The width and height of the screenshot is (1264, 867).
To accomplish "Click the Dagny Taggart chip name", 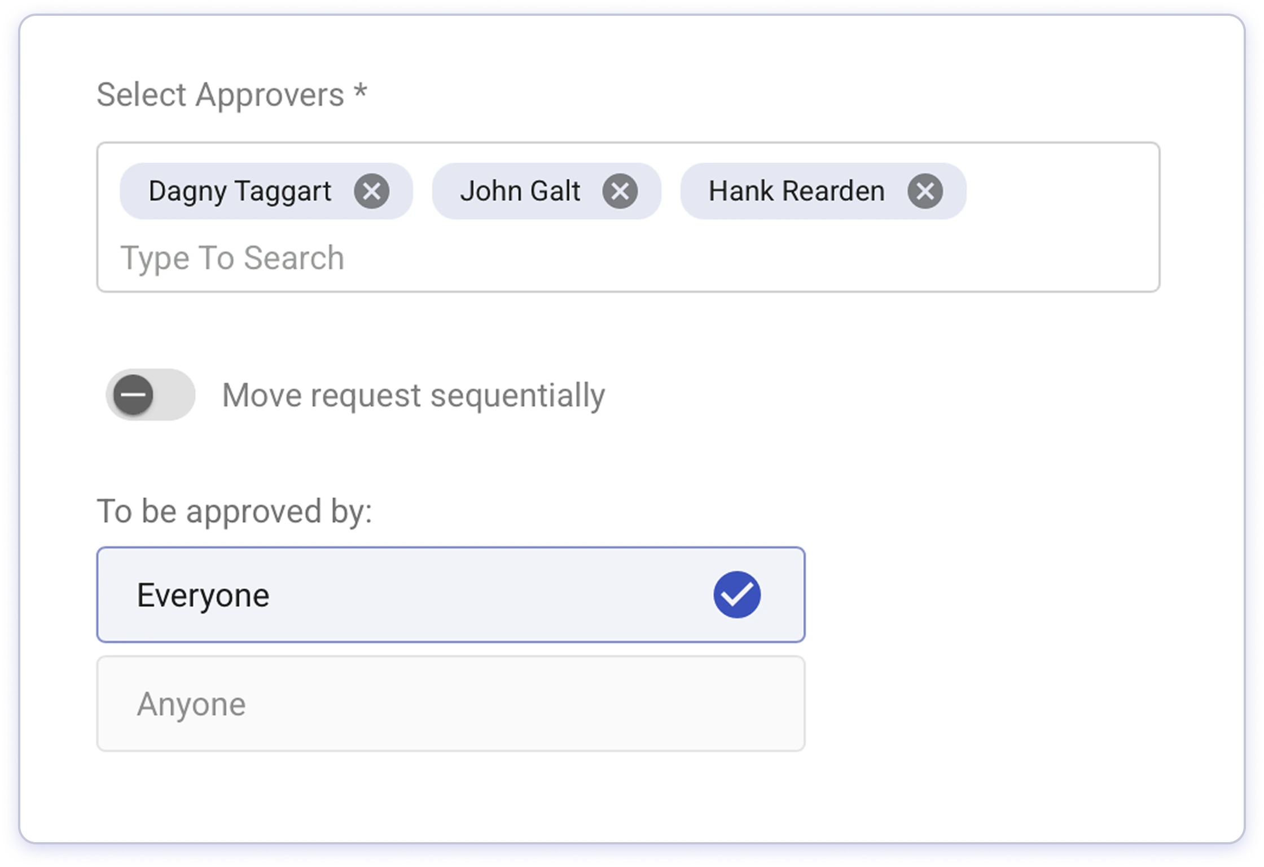I will click(x=239, y=191).
